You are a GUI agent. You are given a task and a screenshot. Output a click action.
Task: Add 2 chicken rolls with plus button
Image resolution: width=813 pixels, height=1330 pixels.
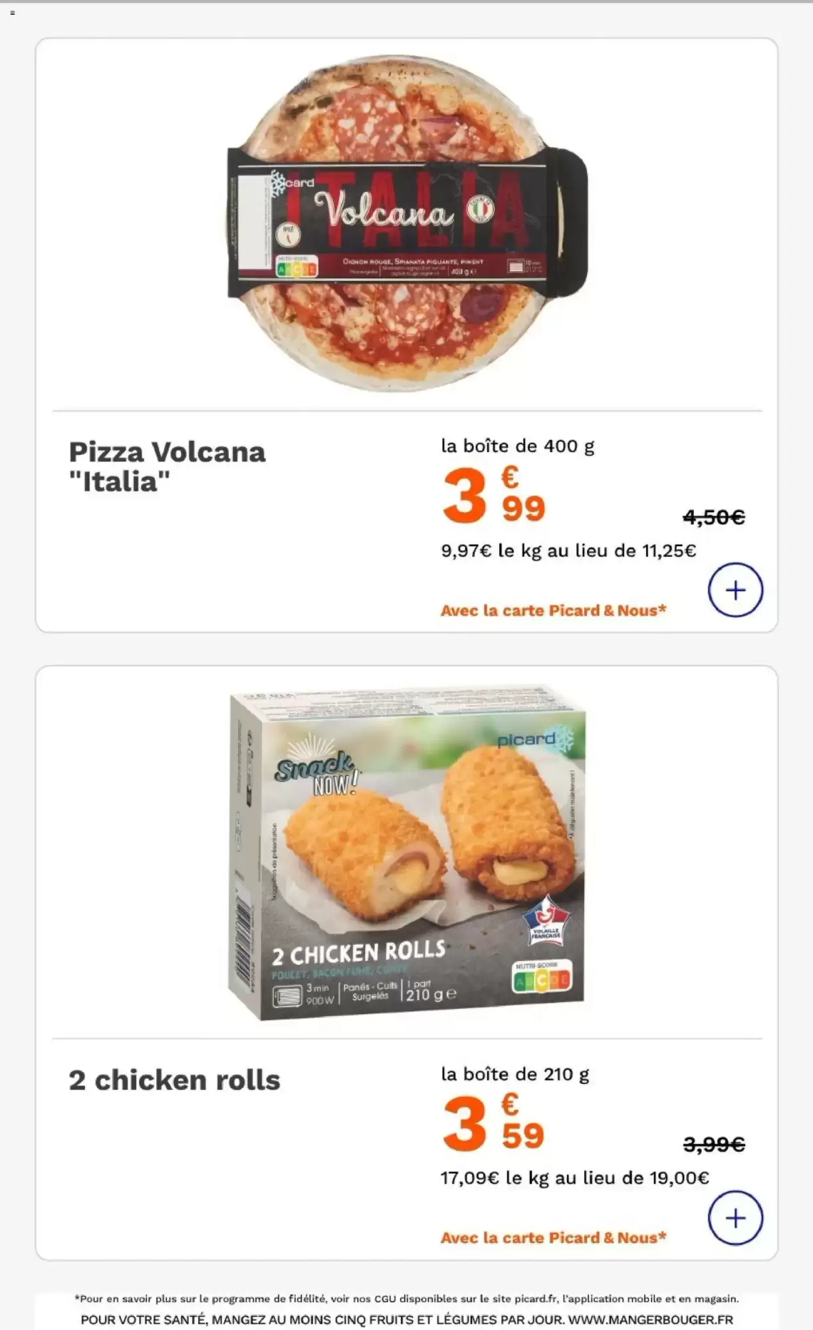pyautogui.click(x=735, y=1218)
